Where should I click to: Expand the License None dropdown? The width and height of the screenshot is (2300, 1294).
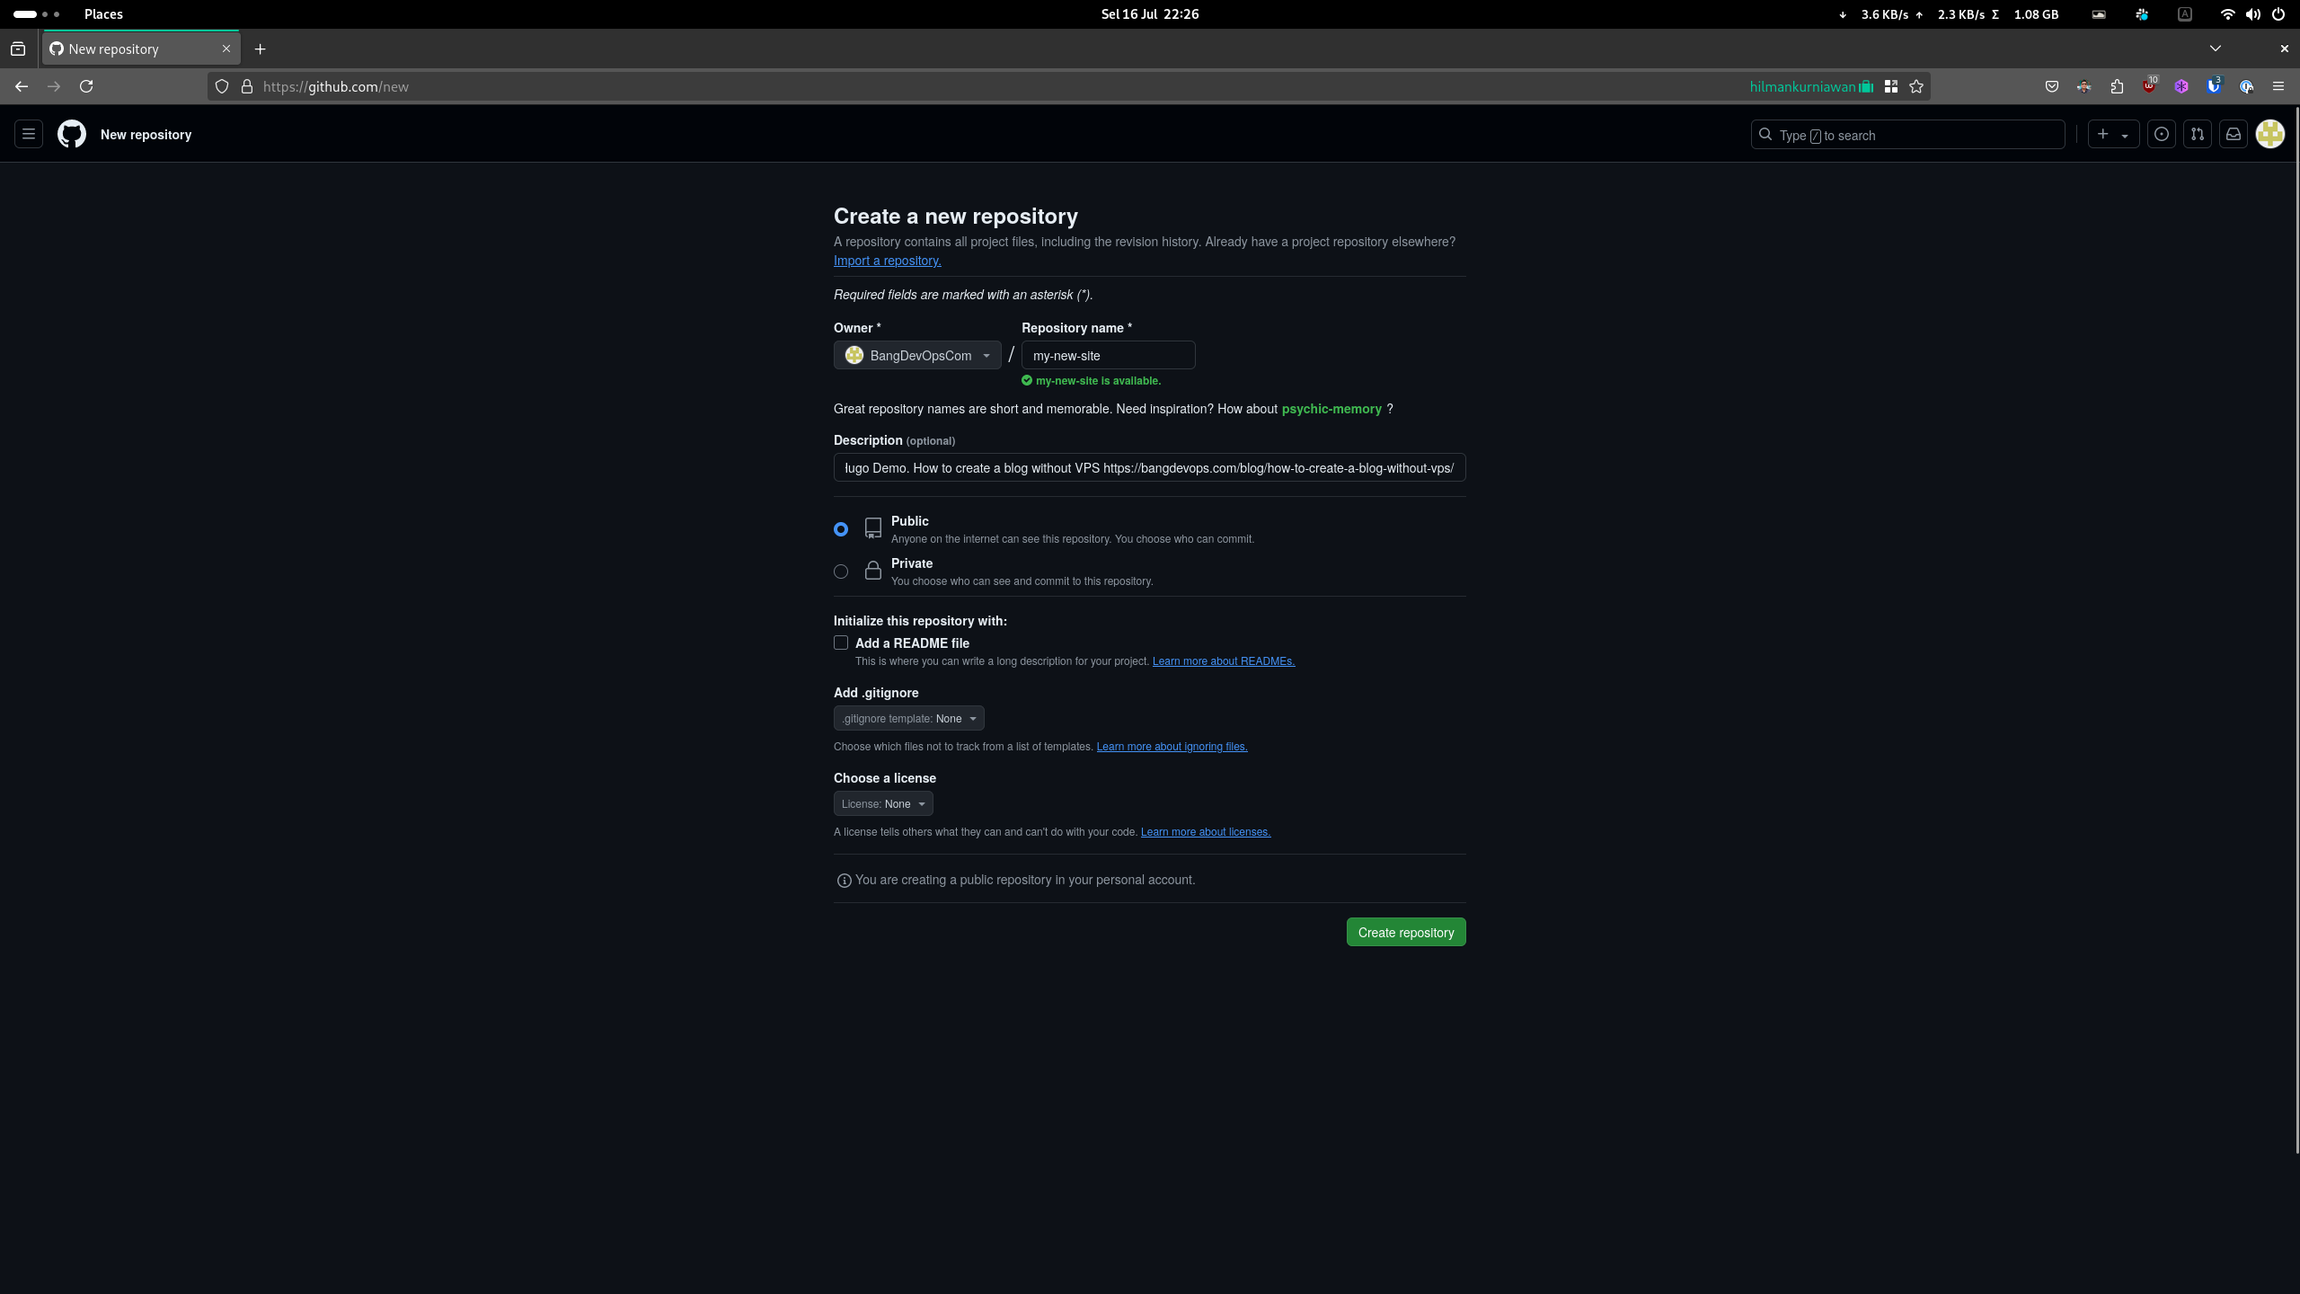pyautogui.click(x=881, y=802)
